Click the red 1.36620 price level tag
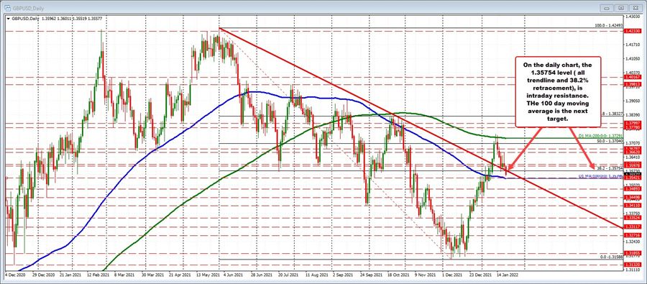Viewport: 647px width, 284px height. pos(632,152)
